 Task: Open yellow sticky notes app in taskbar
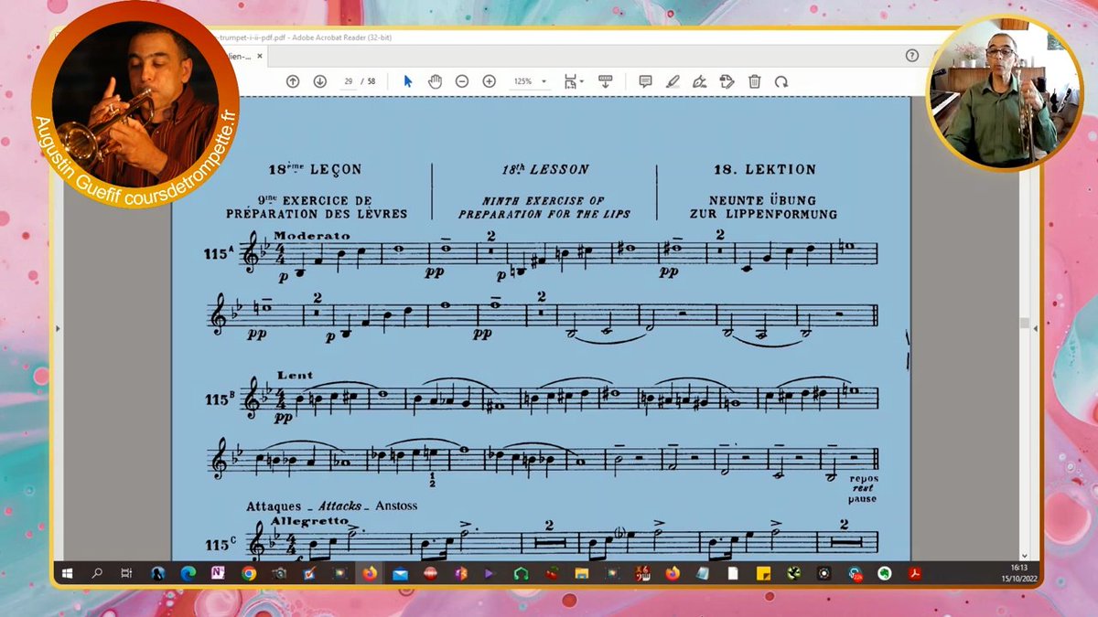point(762,574)
